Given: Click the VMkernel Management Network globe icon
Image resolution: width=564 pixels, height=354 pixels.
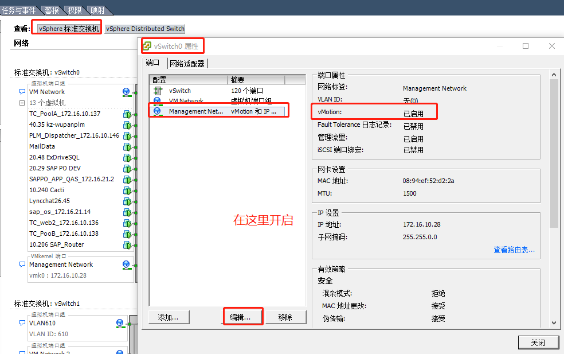Looking at the screenshot, I should pyautogui.click(x=126, y=265).
